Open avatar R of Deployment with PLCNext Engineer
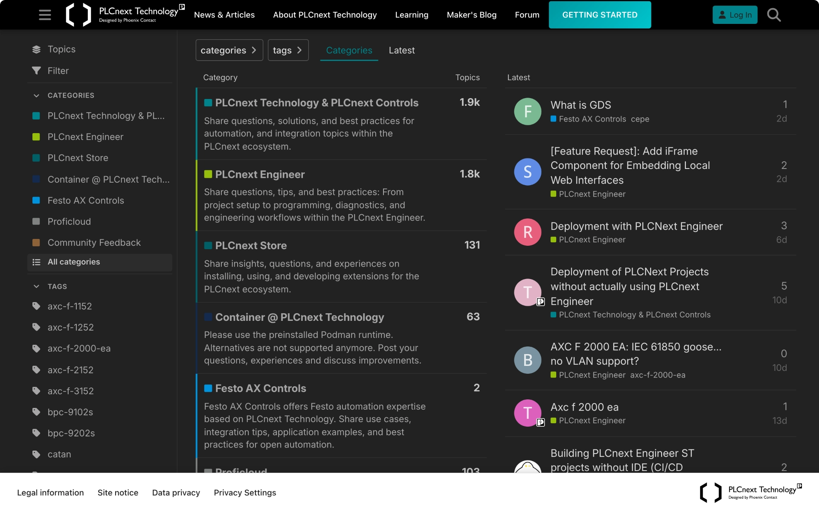The width and height of the screenshot is (819, 512). [528, 232]
